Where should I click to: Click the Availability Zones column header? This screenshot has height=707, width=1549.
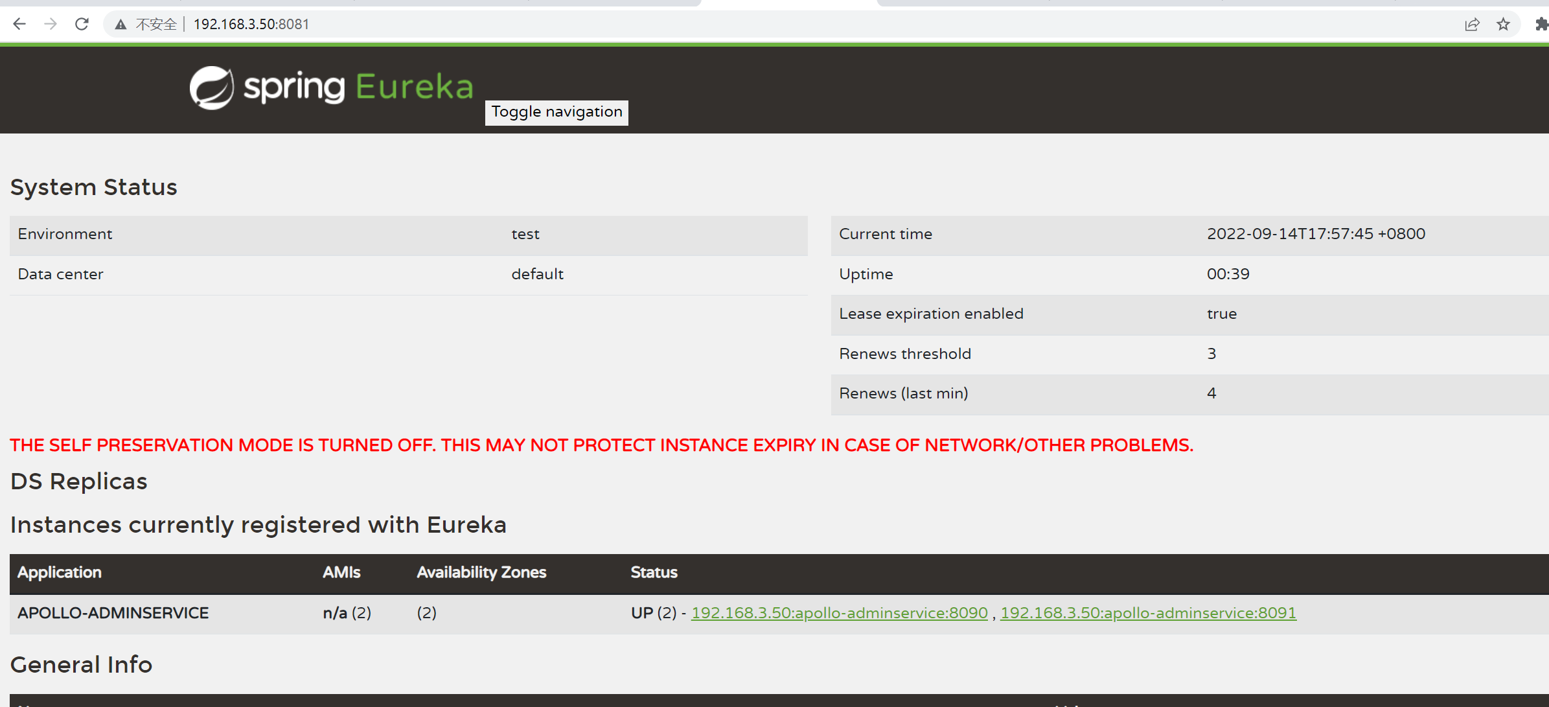481,572
